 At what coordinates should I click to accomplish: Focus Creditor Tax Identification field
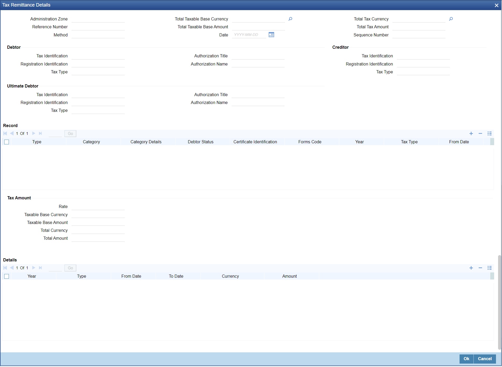pyautogui.click(x=423, y=56)
